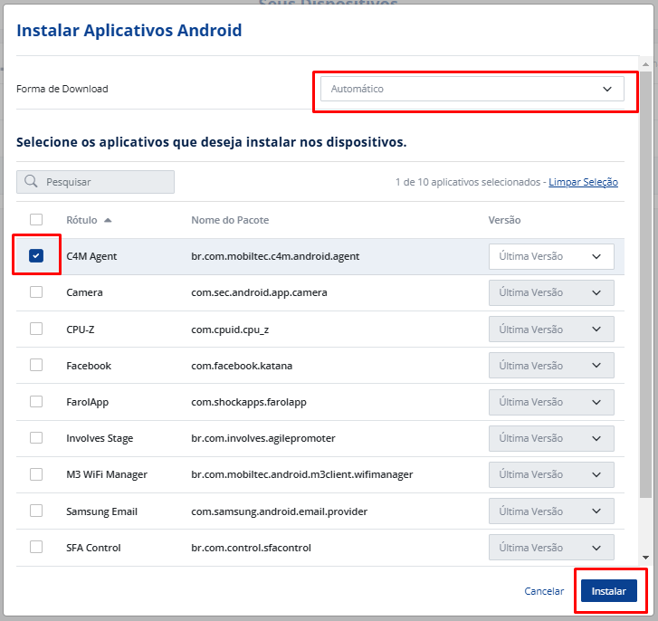The image size is (658, 621).
Task: Open version dropdown for SFA Control
Action: (x=551, y=548)
